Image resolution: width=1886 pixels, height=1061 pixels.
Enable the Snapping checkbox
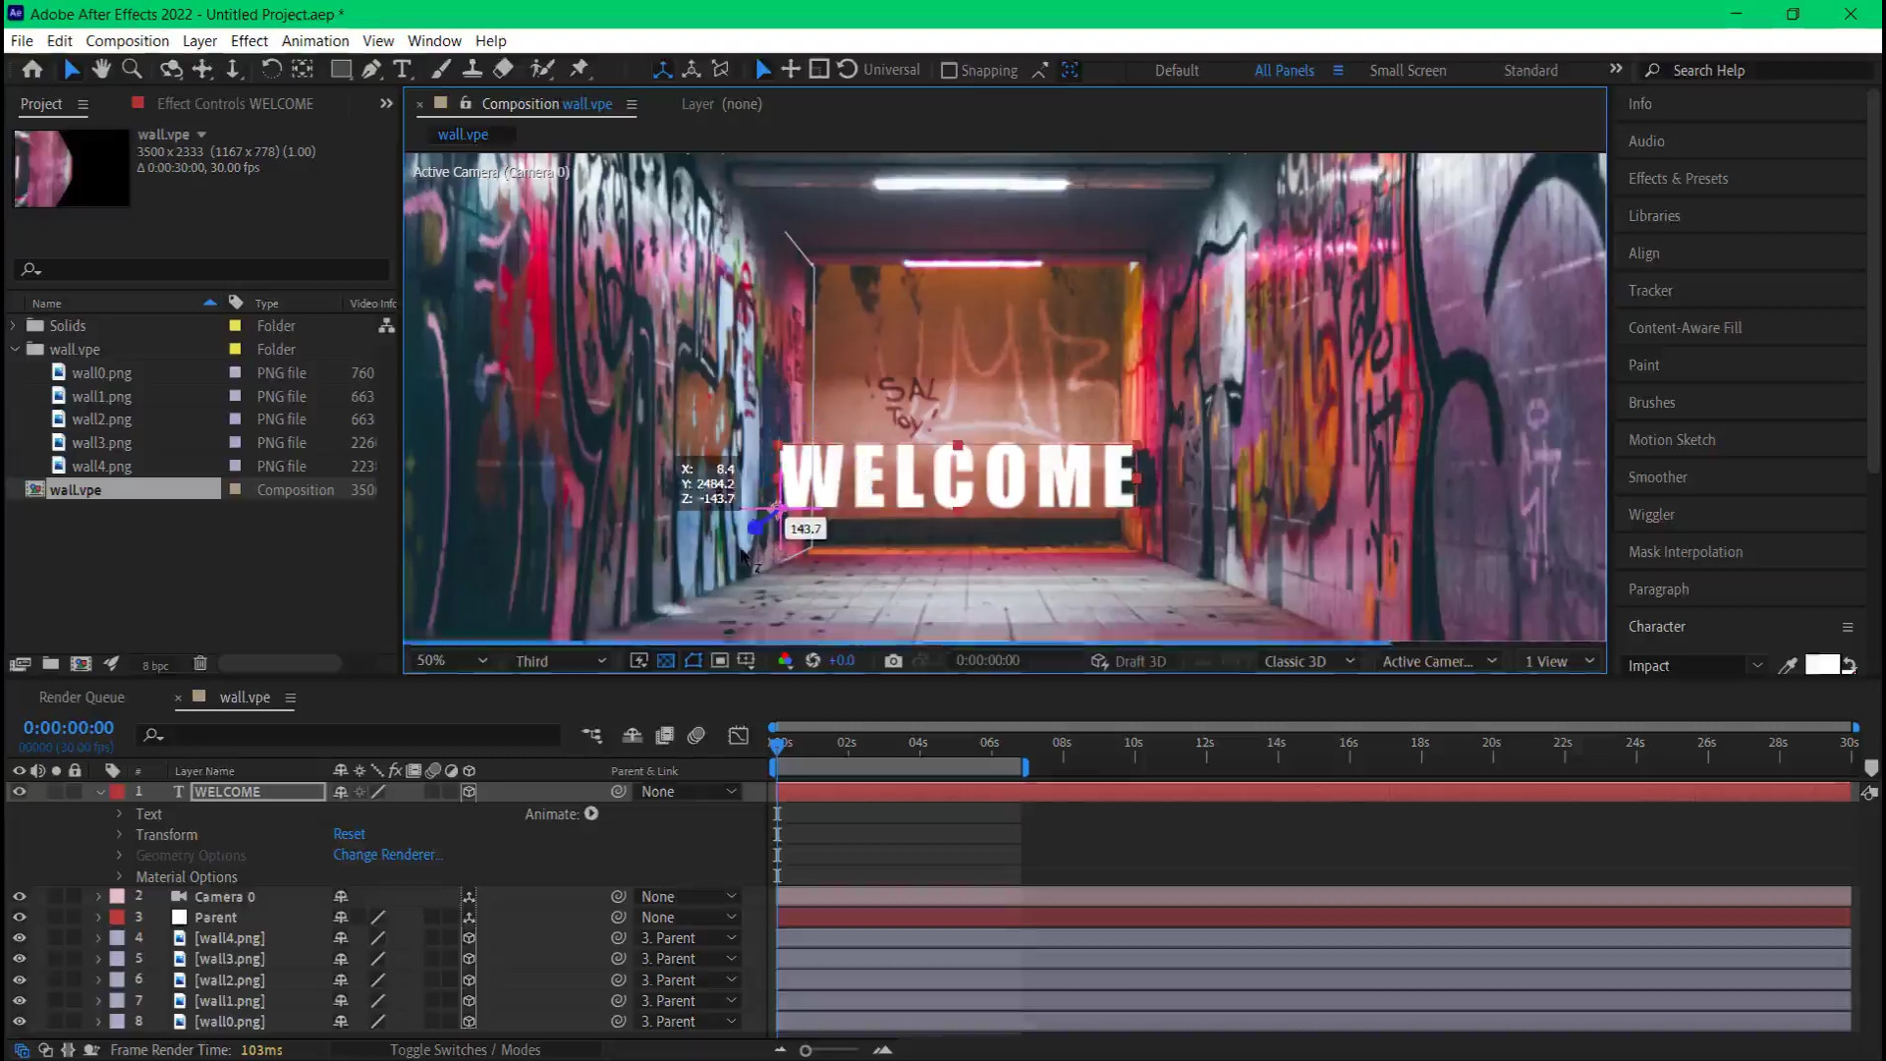tap(949, 71)
